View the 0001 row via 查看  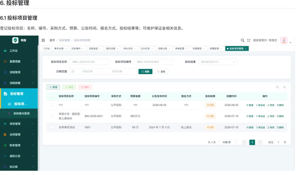(x=250, y=128)
